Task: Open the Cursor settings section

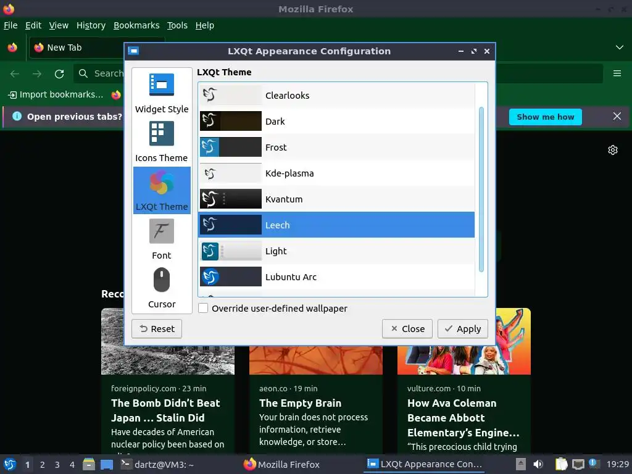Action: (162, 288)
